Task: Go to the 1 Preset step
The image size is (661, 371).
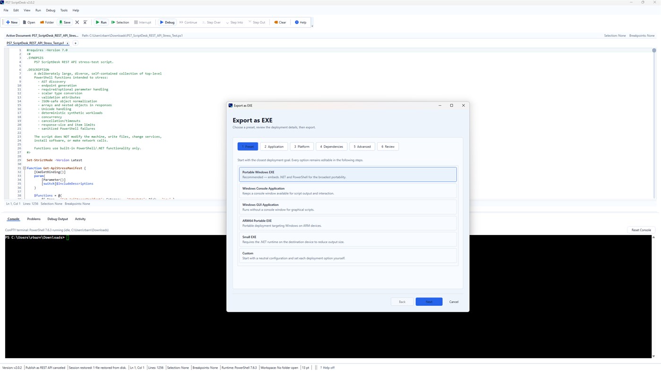Action: coord(248,147)
